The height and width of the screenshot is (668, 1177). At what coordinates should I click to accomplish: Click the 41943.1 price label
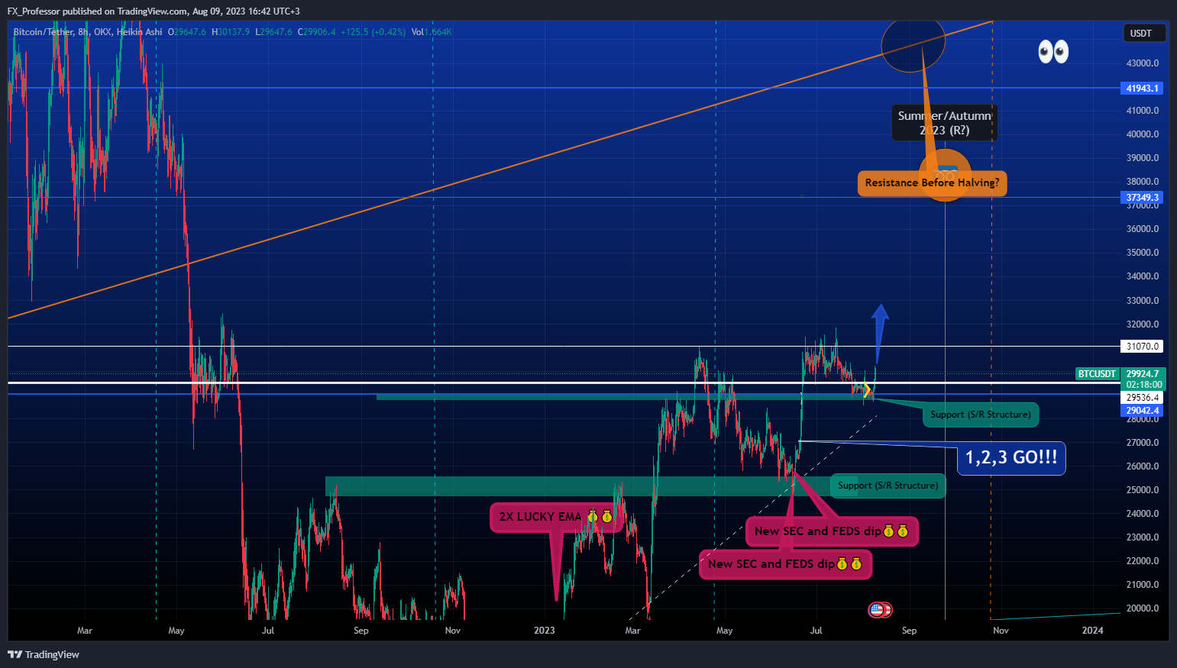1143,88
